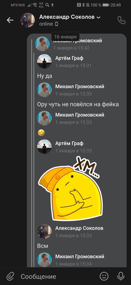Tap the search icon in the status bar
Image resolution: width=131 pixels, height=285 pixels.
pos(47,5)
